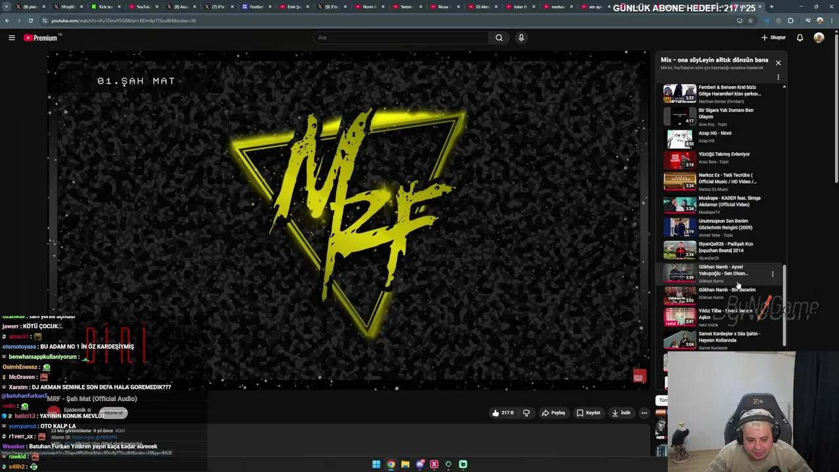Switch to the Kick browser tab
Viewport: 839px width, 472px height.
tap(105, 7)
